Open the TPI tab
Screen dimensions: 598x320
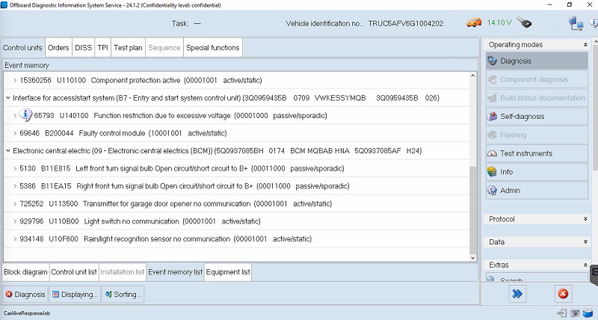[102, 48]
